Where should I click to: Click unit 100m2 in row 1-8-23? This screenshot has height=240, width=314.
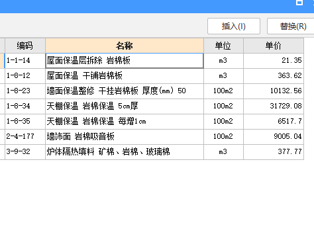click(223, 91)
